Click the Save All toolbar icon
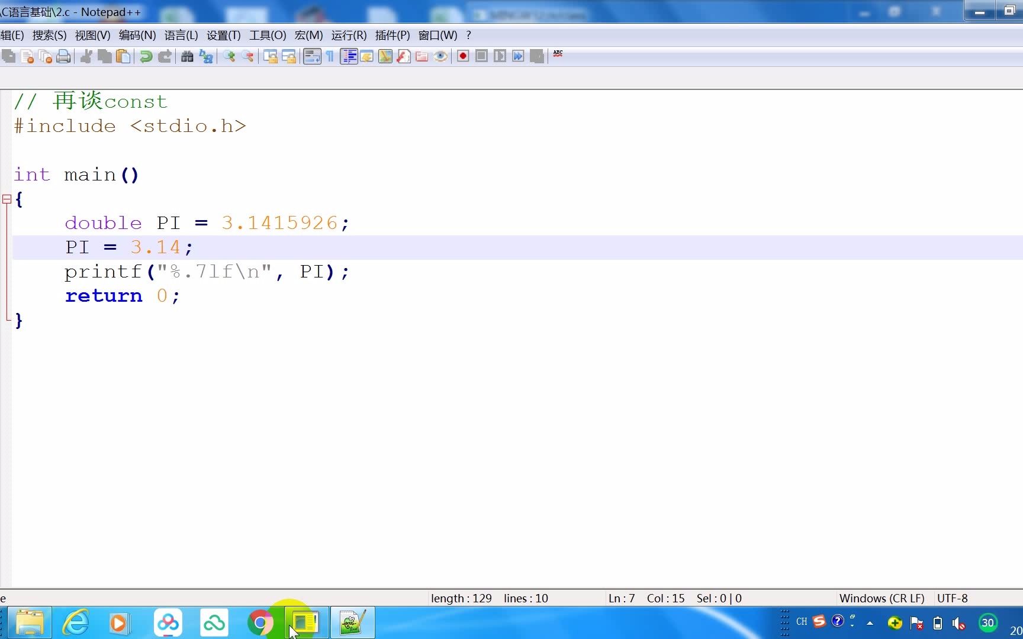 pyautogui.click(x=8, y=56)
